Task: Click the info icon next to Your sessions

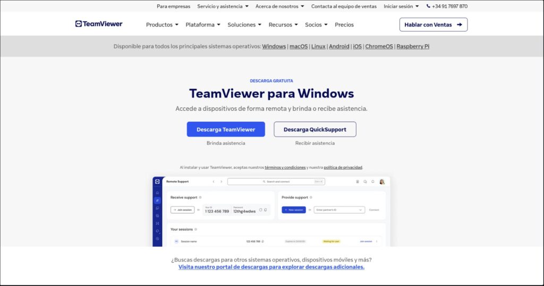Action: tap(195, 229)
